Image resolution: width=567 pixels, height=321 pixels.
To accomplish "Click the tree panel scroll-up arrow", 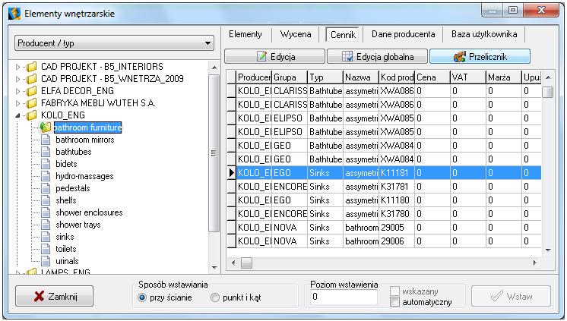I will point(214,68).
